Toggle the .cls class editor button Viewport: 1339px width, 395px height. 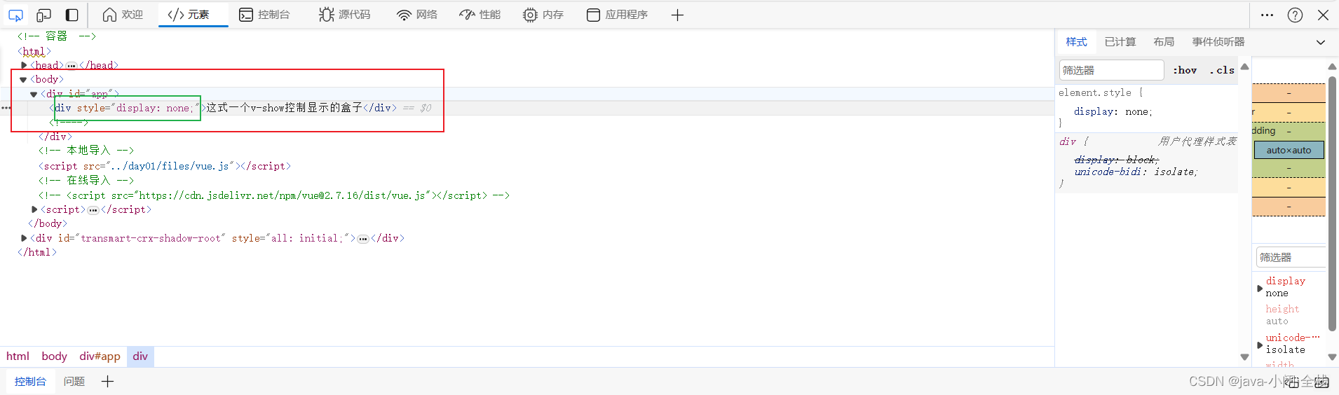pos(1222,70)
